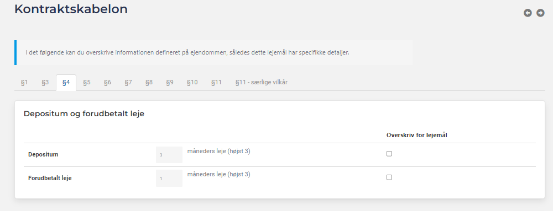Open the §6 tab
The image size is (553, 211).
(x=108, y=83)
